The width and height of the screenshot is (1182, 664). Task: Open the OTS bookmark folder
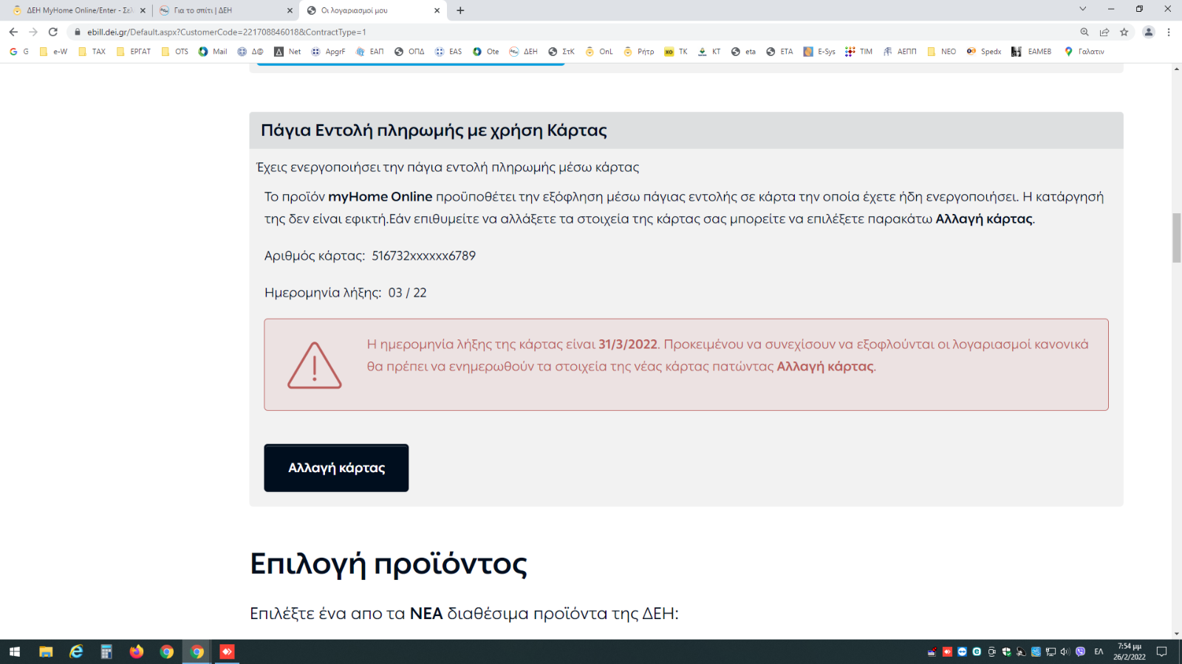tap(174, 52)
